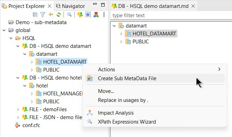Select HOTEL_DATAMART label in Project Explorer
The height and width of the screenshot is (137, 232).
click(65, 62)
